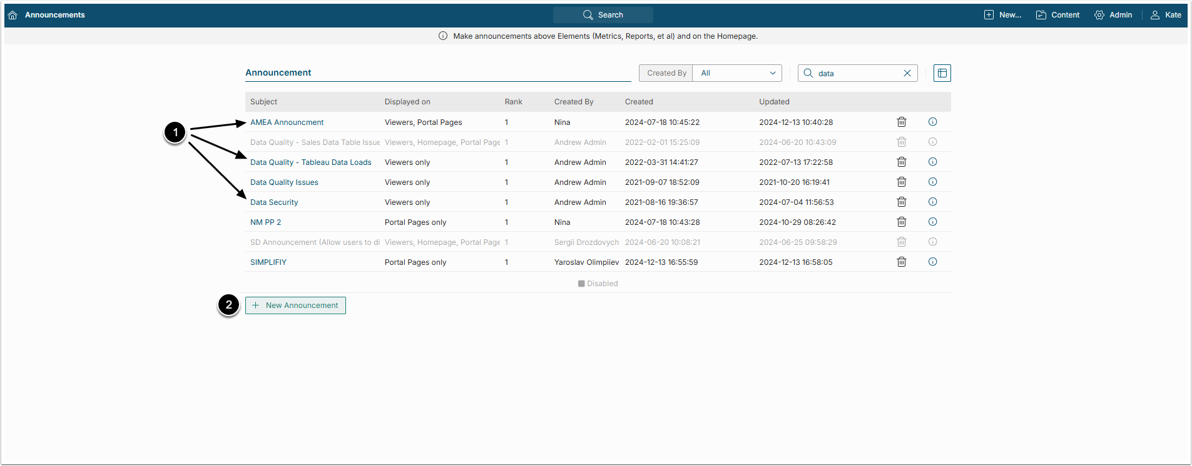Open Kate user menu

point(1166,15)
